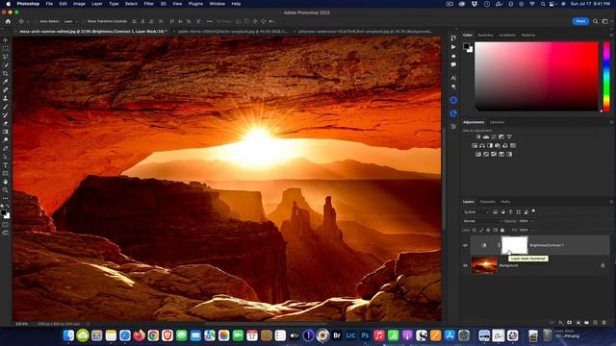
Task: Select the Horizontal Type tool
Action: click(x=5, y=165)
